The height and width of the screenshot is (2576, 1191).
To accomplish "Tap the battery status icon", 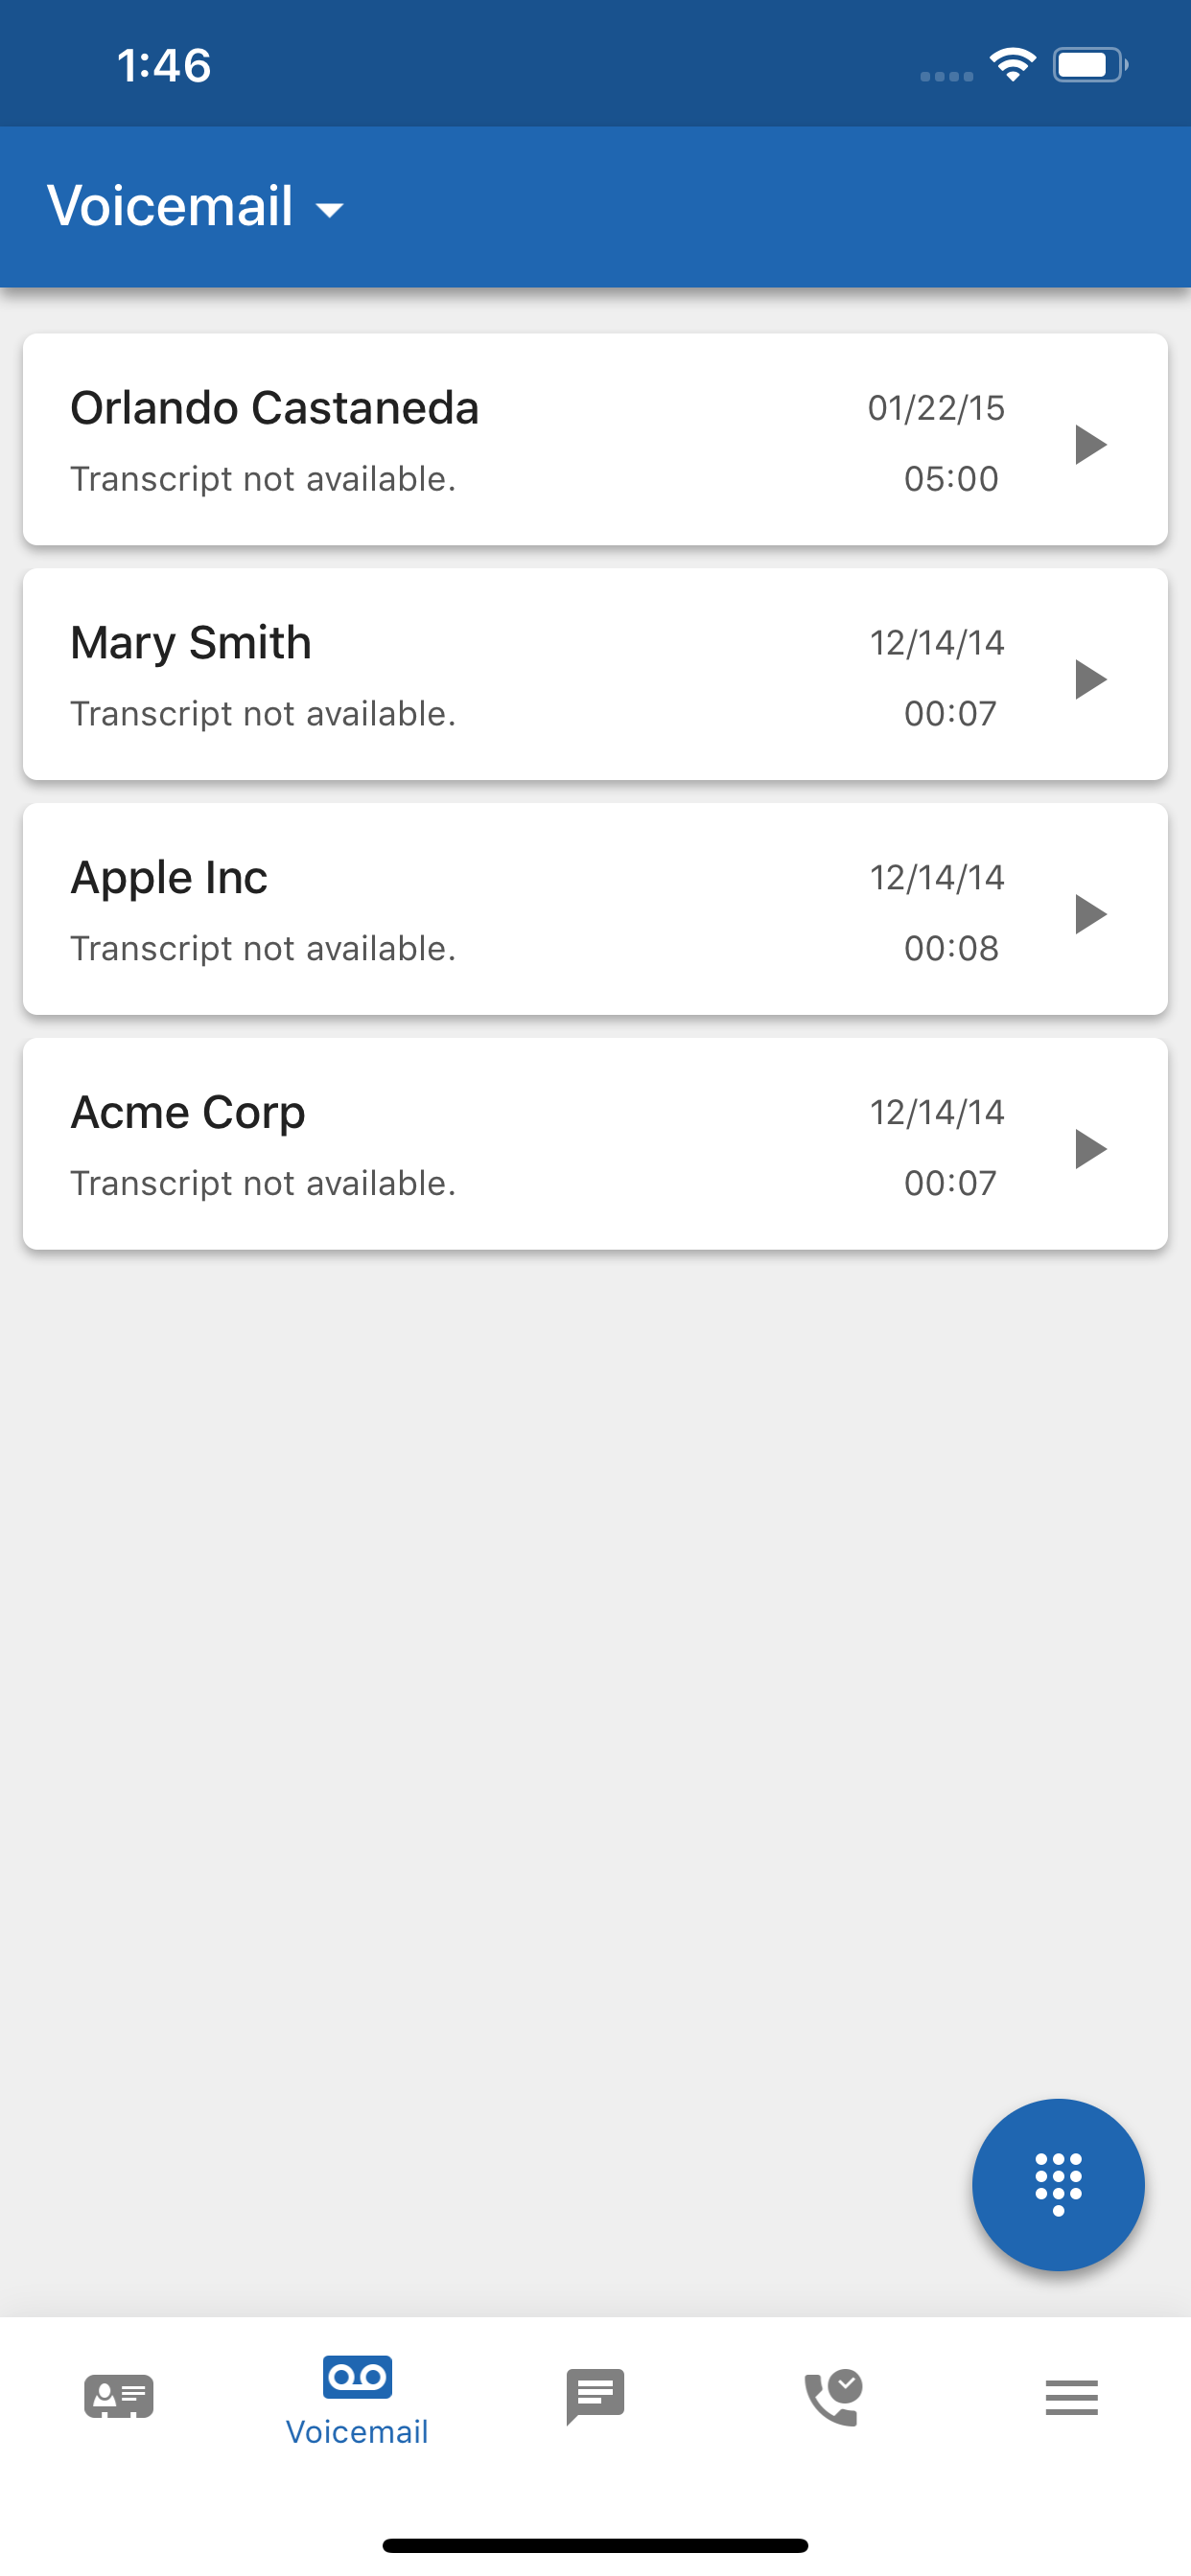I will pyautogui.click(x=1091, y=65).
